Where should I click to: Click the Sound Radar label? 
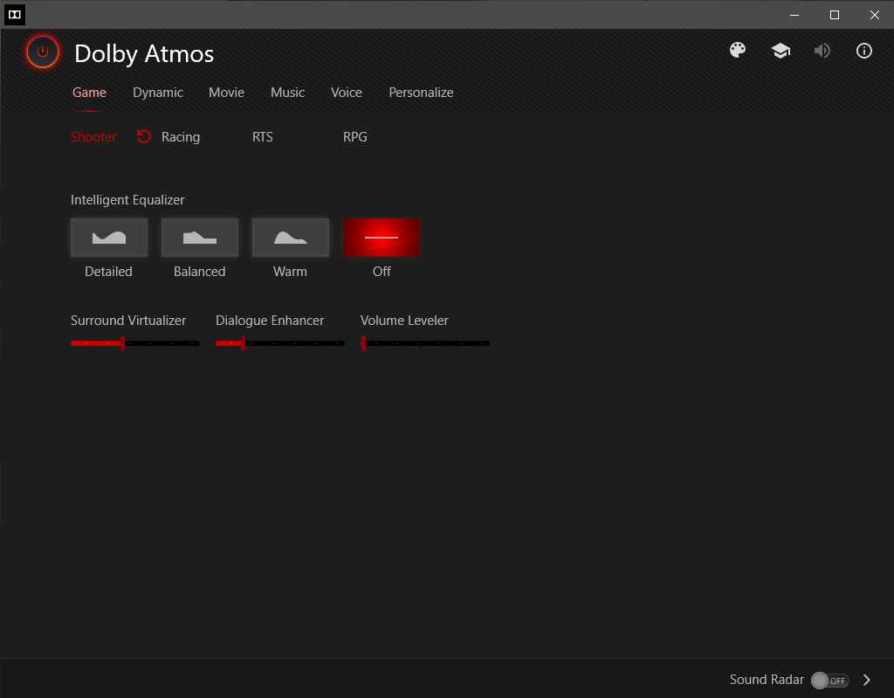[x=767, y=680]
